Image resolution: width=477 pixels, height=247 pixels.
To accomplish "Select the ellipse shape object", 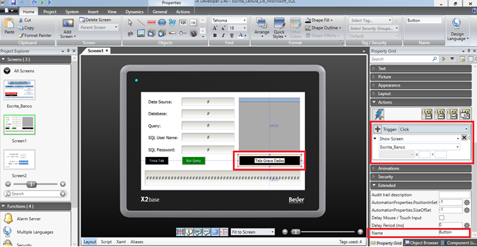I will pyautogui.click(x=162, y=23).
